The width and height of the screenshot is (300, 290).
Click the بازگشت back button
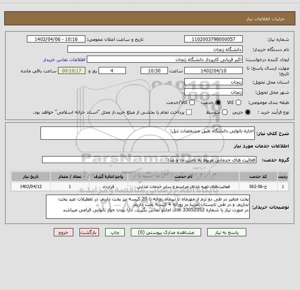coord(89,232)
